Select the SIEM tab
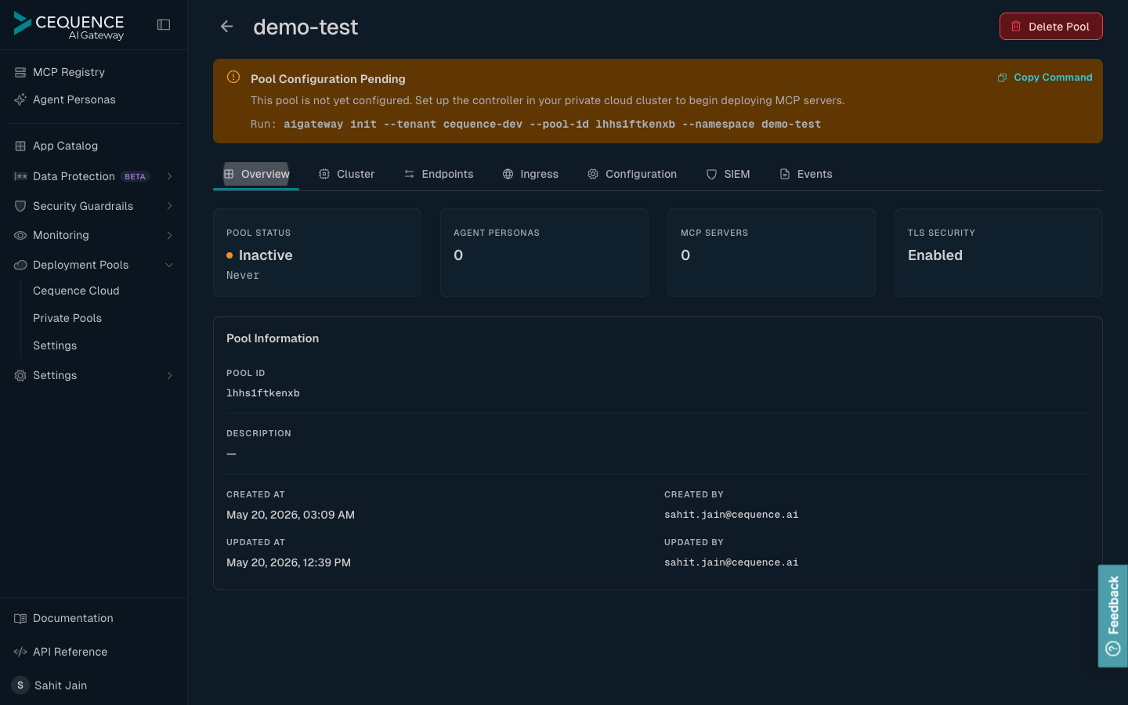 coord(728,174)
